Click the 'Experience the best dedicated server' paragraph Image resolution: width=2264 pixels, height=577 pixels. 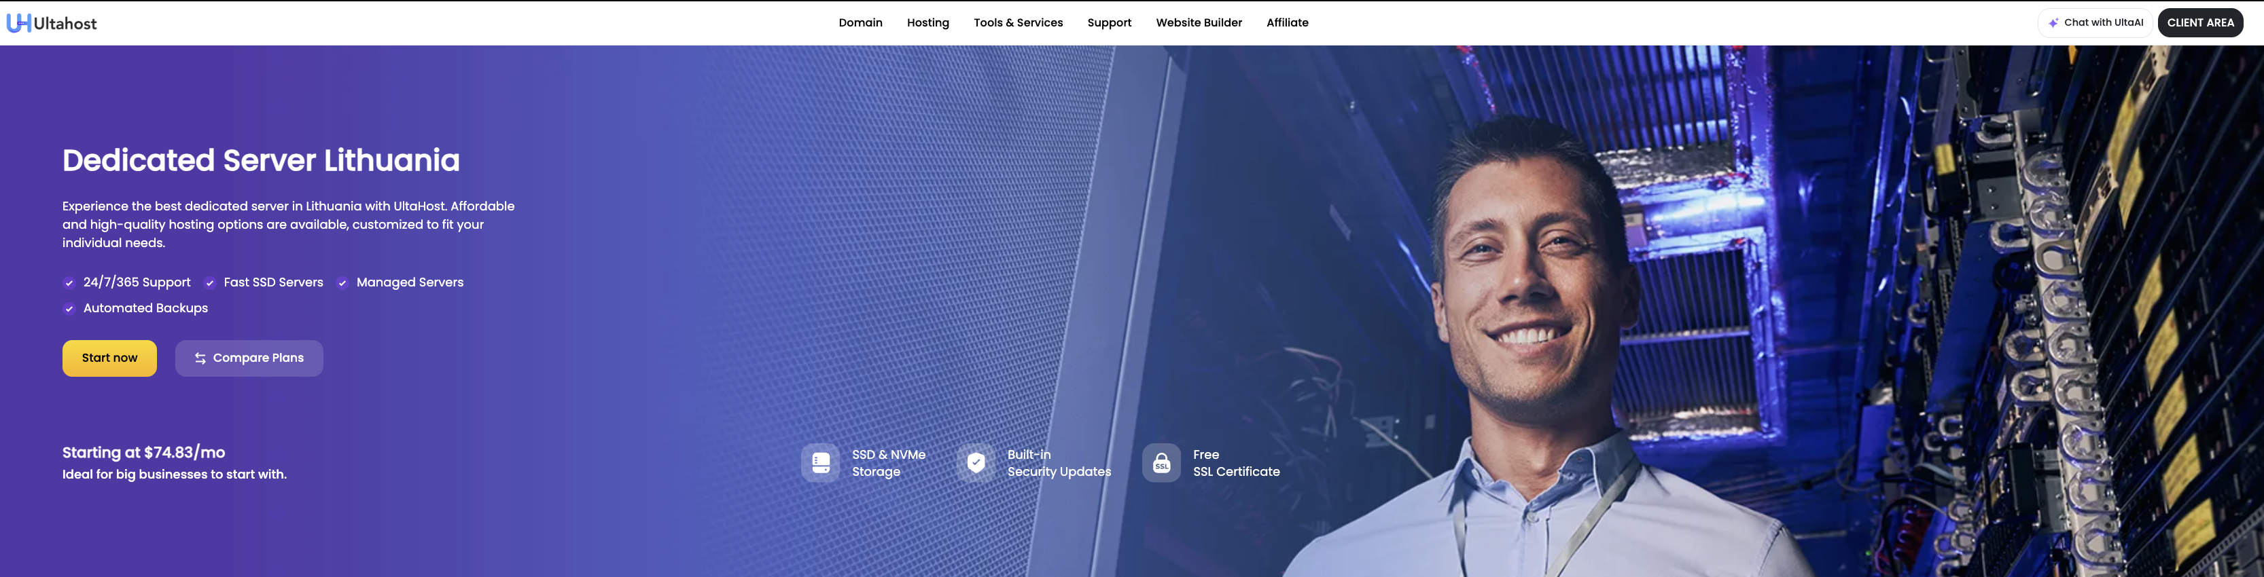tap(288, 224)
